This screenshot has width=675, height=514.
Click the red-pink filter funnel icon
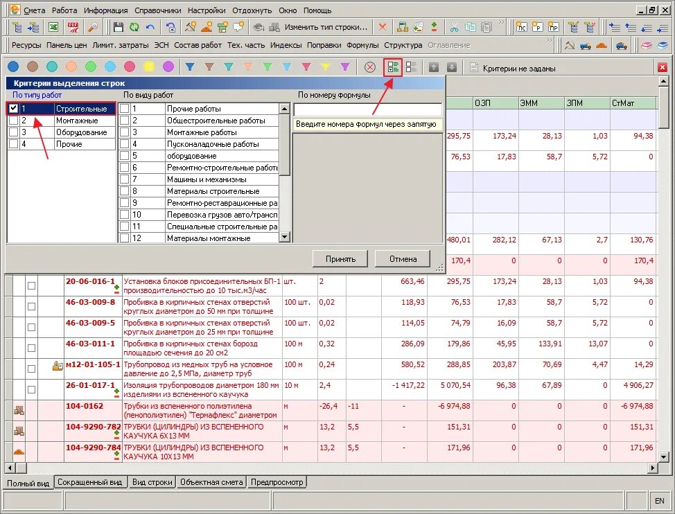(x=306, y=67)
